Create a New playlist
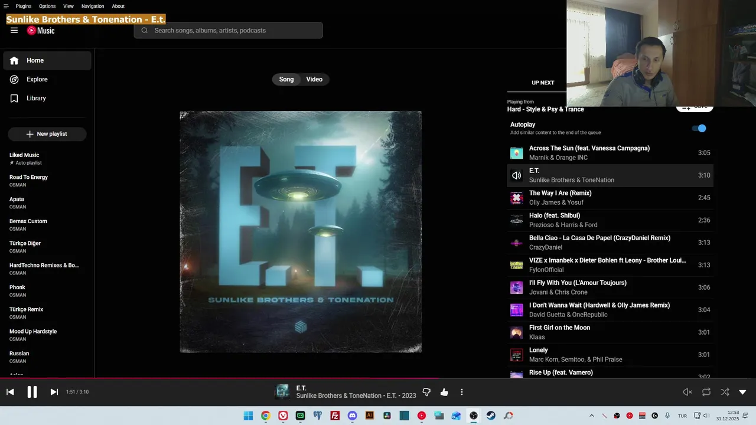 point(47,134)
